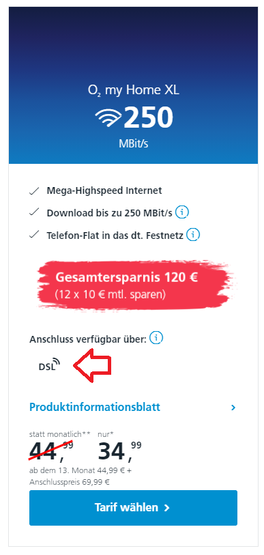Click the Anschlusspreis 69,99 € footnote text
264x555 pixels.
[x=70, y=482]
